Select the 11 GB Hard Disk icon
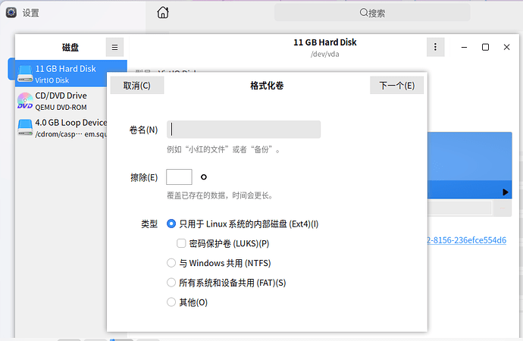 coord(24,74)
